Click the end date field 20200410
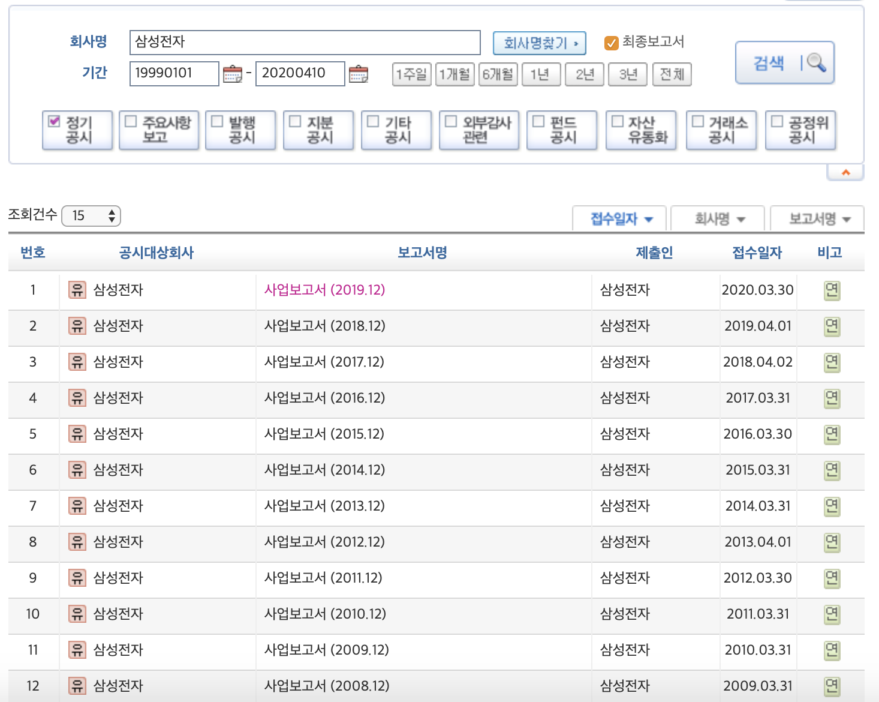 click(300, 74)
